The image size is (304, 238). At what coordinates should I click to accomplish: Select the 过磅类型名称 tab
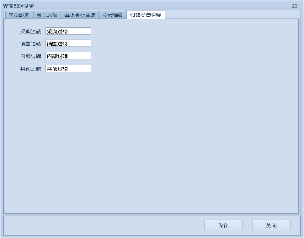[146, 15]
